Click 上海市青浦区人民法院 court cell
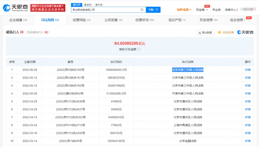The height and width of the screenshot is (147, 259). (x=188, y=125)
